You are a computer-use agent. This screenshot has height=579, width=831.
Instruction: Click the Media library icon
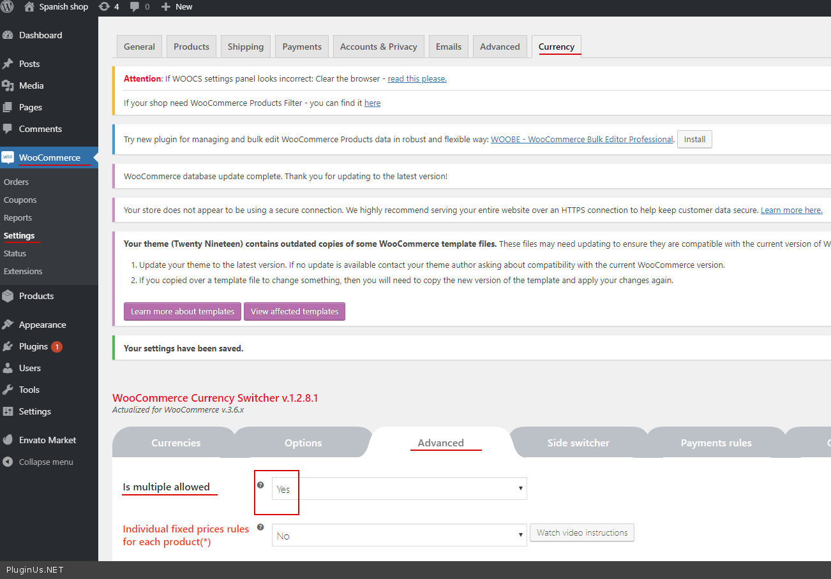[8, 85]
